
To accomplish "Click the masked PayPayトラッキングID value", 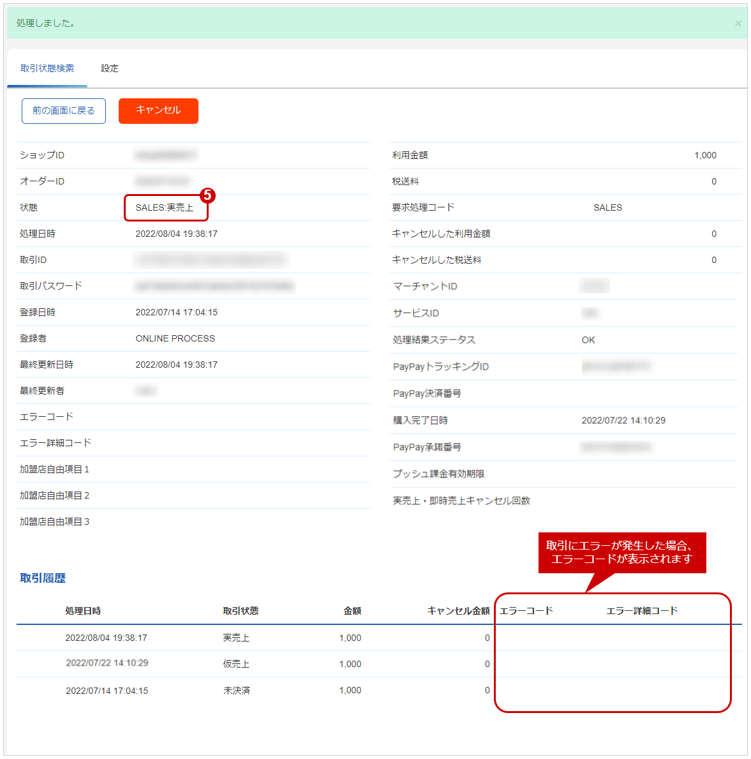I will [618, 366].
